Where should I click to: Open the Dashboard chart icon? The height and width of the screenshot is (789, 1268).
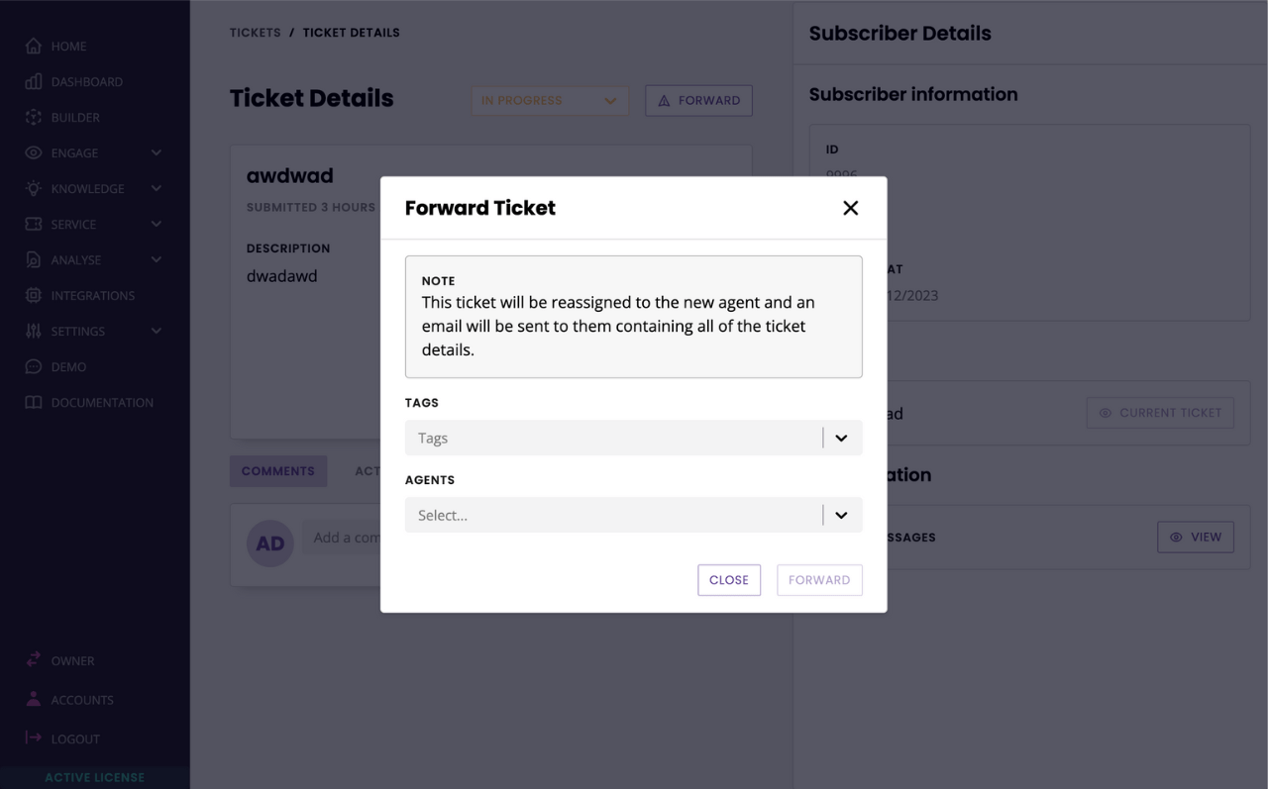coord(34,81)
